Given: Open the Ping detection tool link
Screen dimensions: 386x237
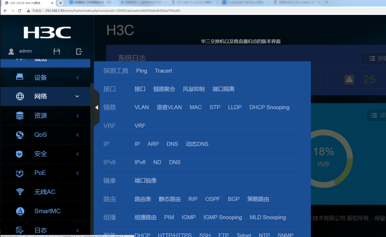Looking at the screenshot, I should click(x=141, y=71).
